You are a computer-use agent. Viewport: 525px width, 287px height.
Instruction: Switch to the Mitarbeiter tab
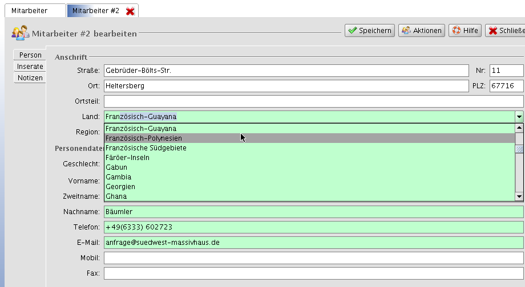click(33, 11)
